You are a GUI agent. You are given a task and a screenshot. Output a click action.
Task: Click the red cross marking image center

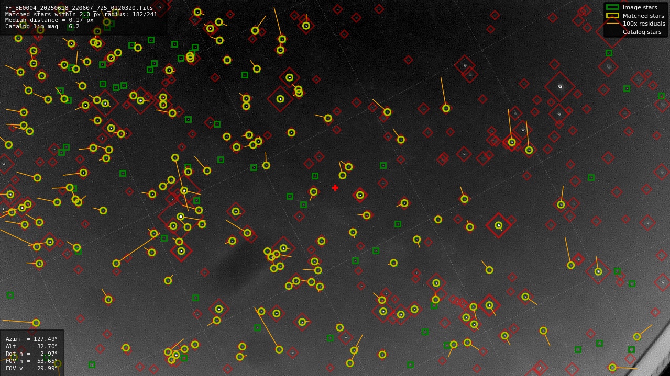tap(335, 188)
